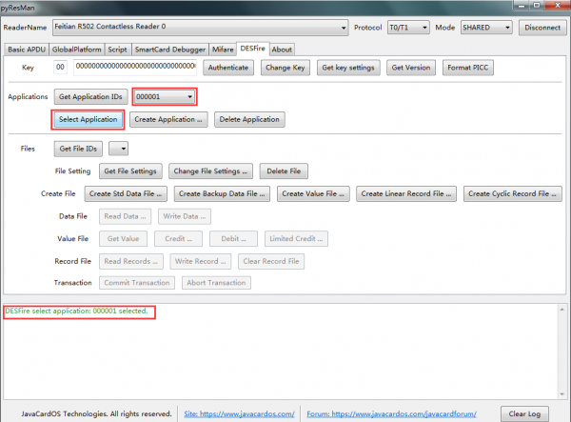Click the Abort Transaction button

coord(216,283)
